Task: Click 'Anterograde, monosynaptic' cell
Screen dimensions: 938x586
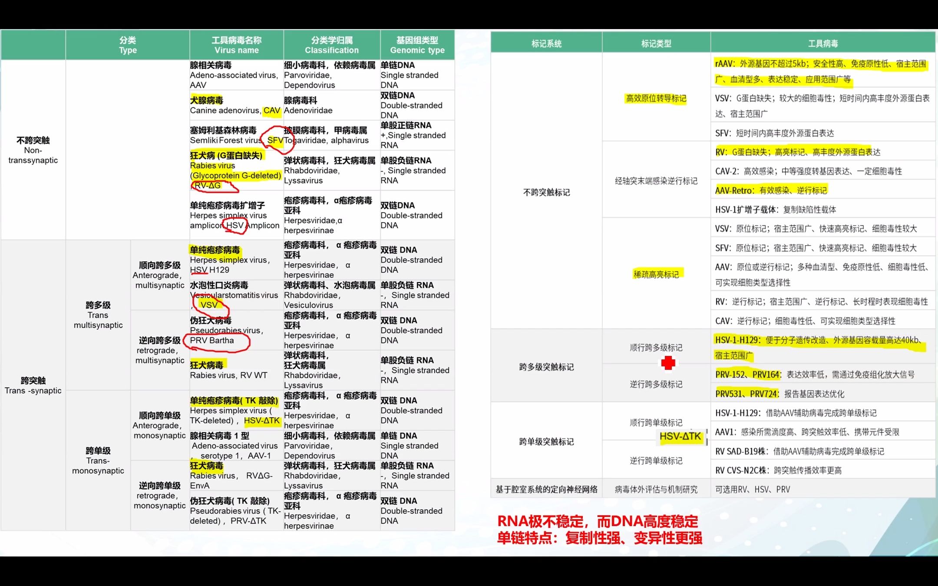Action: [x=160, y=425]
